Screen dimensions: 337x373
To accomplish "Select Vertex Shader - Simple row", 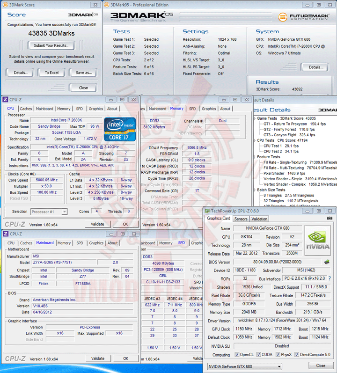I will point(300,179).
